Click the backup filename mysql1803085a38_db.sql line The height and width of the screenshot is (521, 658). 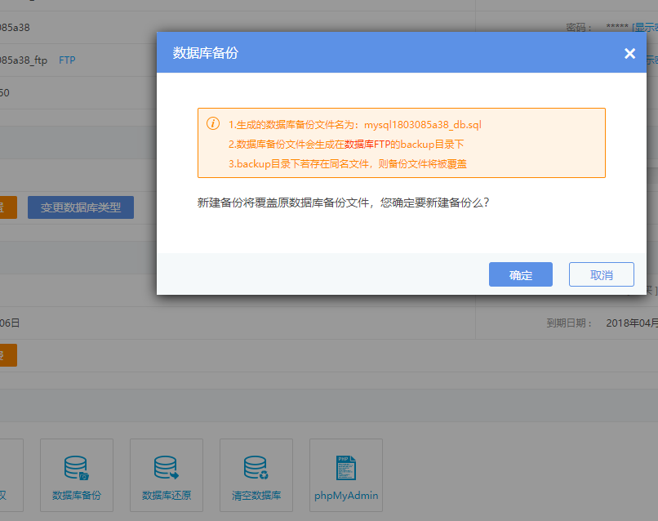(355, 125)
